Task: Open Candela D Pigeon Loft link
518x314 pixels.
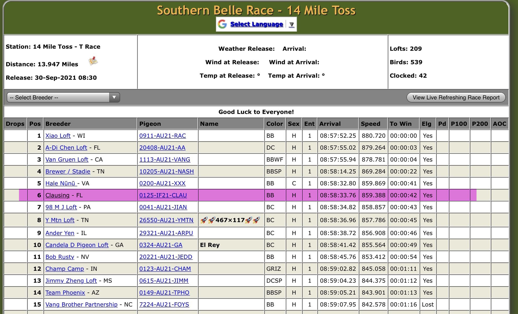Action: (x=77, y=245)
